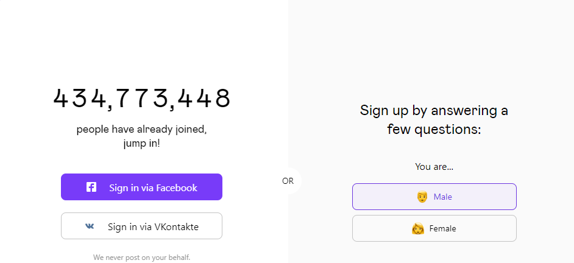This screenshot has width=574, height=263.
Task: Sign in via VKontakte
Action: [141, 226]
